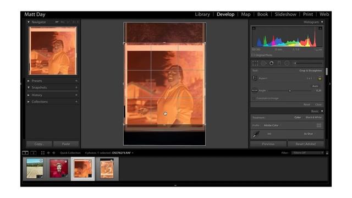Pick the Straighten level tool beside Angle

(255, 90)
